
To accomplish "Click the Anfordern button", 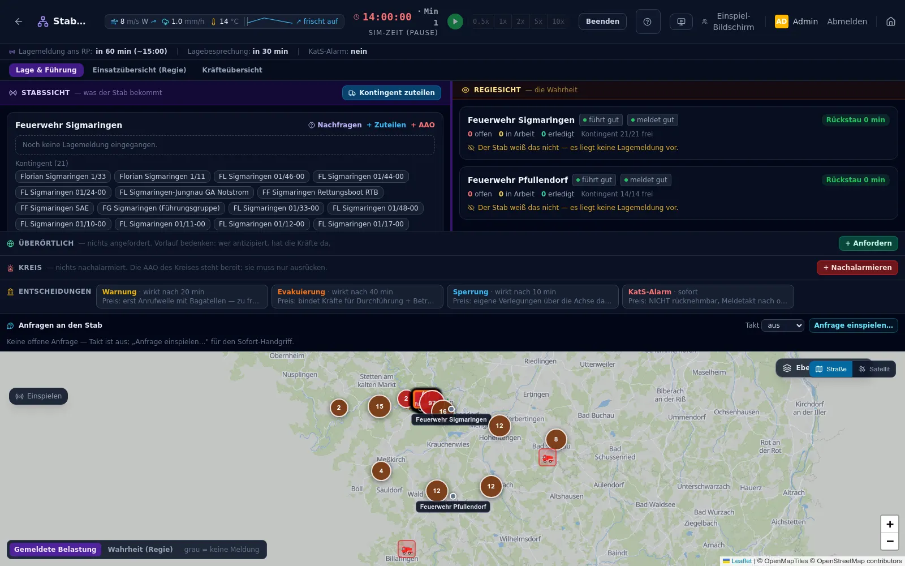I will tap(868, 243).
